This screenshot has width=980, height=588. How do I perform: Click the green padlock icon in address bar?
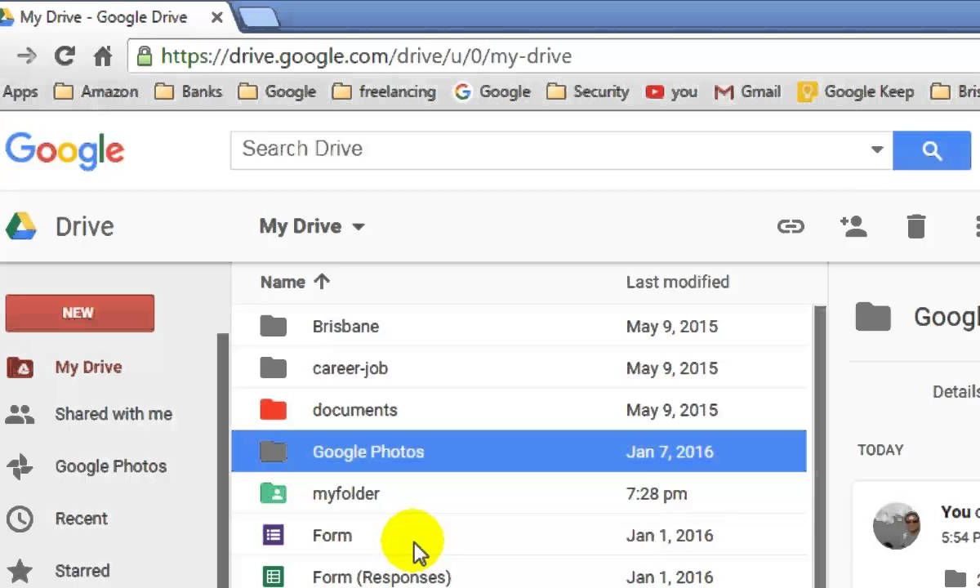click(x=145, y=56)
